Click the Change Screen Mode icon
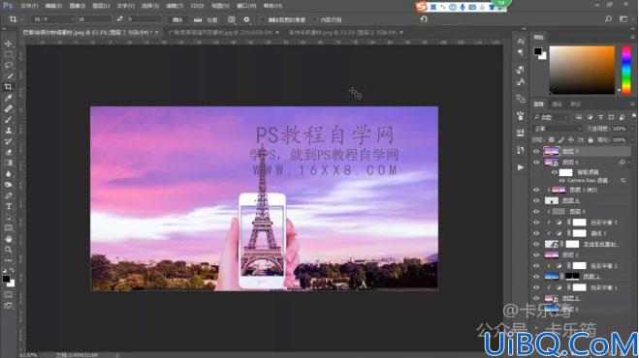This screenshot has width=639, height=358. click(x=8, y=306)
